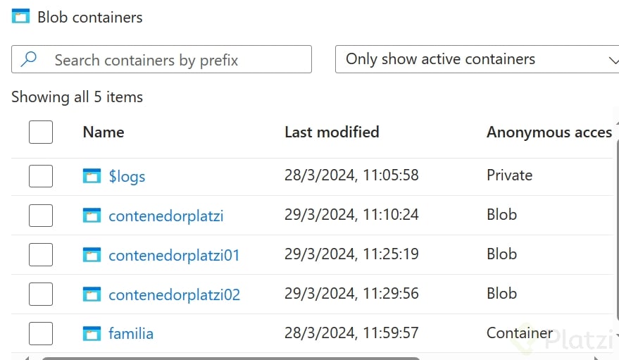Screen dimensions: 619x360
Task: Open the contenedorplatzi02 container link
Action: 174,294
